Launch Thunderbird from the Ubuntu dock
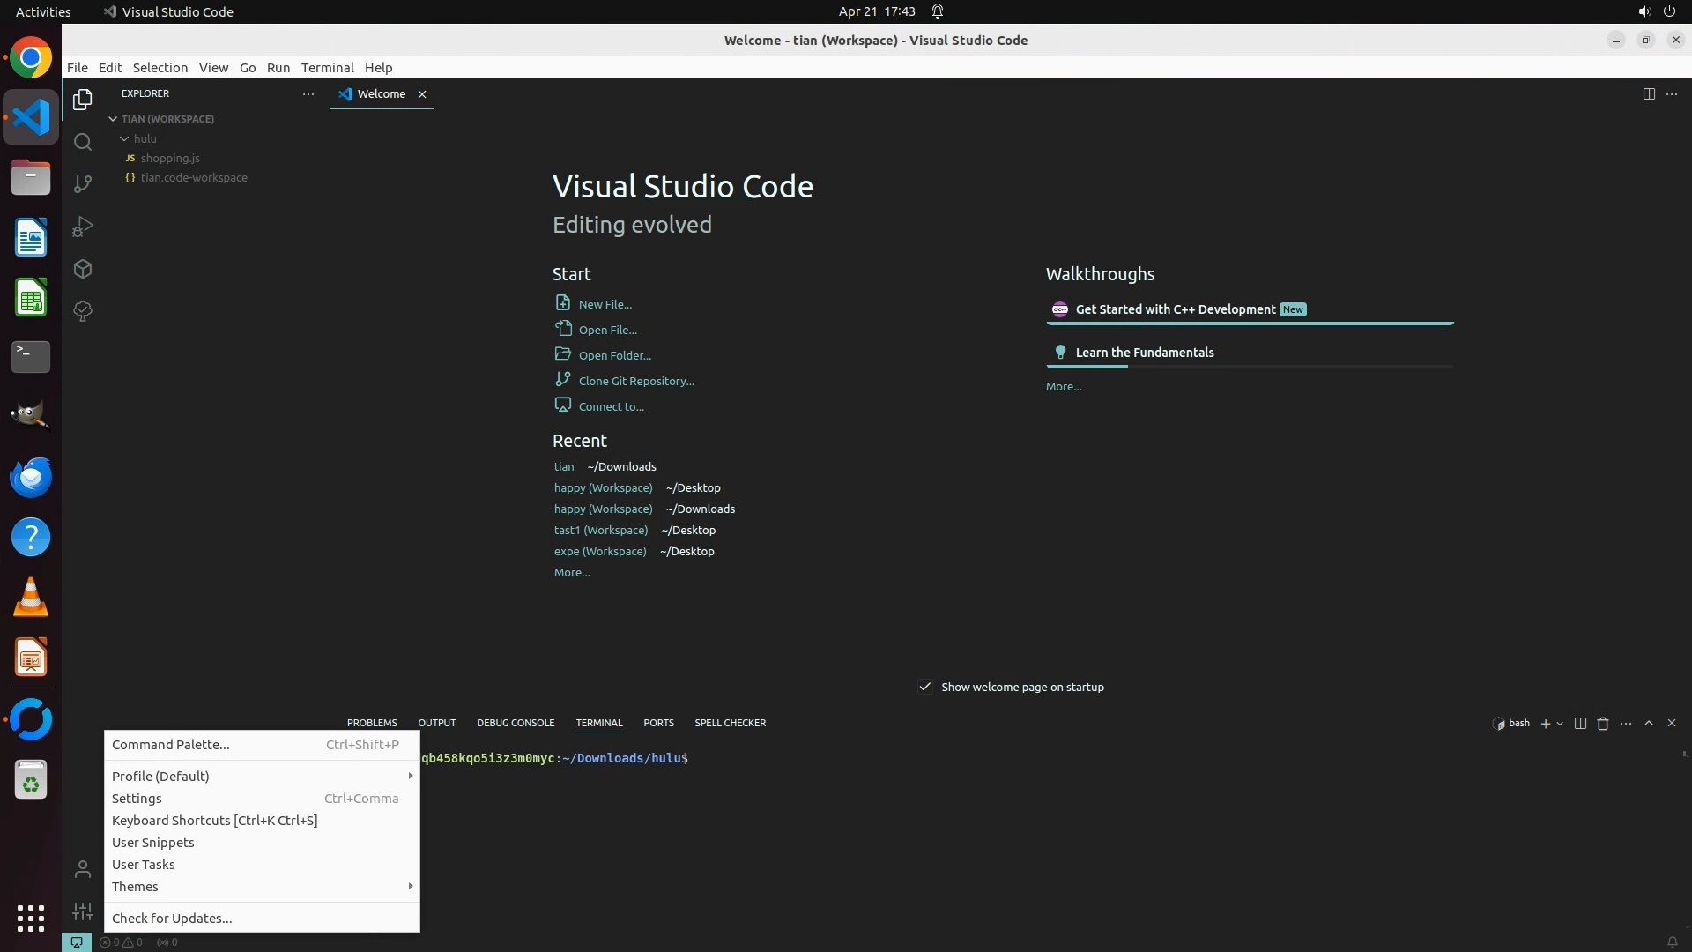Viewport: 1692px width, 952px height. [x=31, y=477]
